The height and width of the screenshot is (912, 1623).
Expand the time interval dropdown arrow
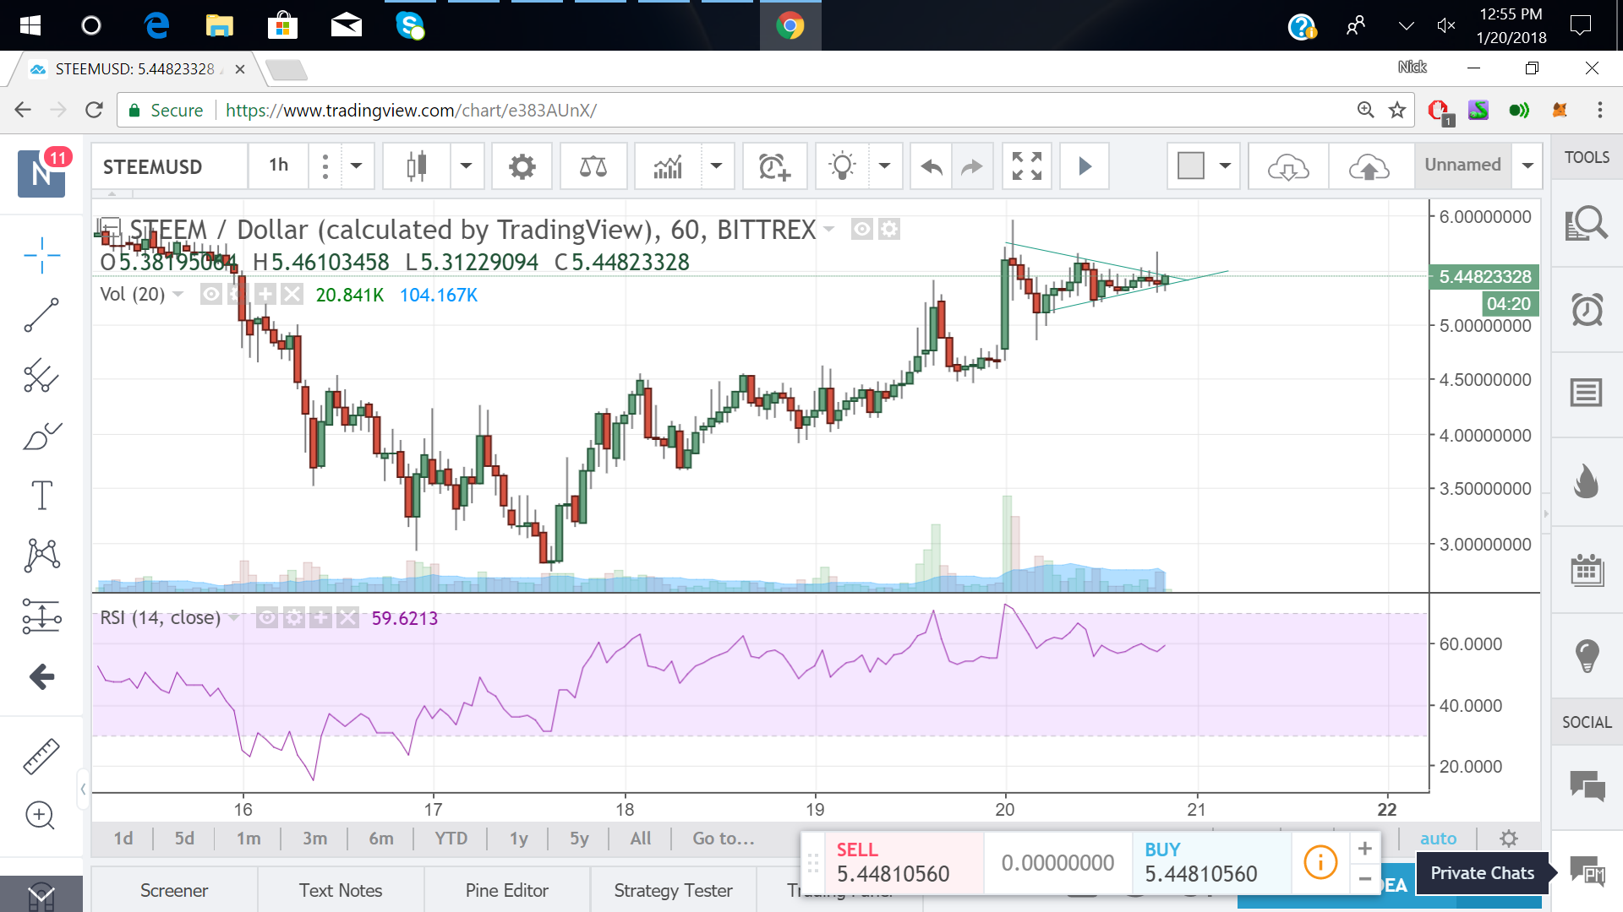click(356, 166)
